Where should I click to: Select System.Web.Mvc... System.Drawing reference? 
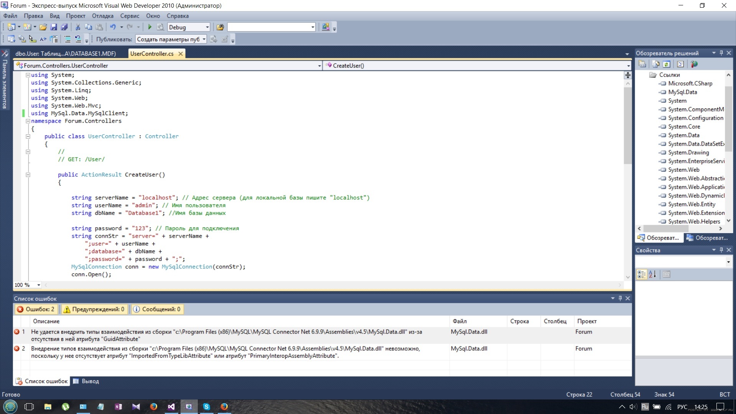[x=688, y=153]
